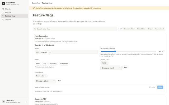169x105 pixels.
Task: Select the By plan filter tab
Action: pyautogui.click(x=150, y=29)
